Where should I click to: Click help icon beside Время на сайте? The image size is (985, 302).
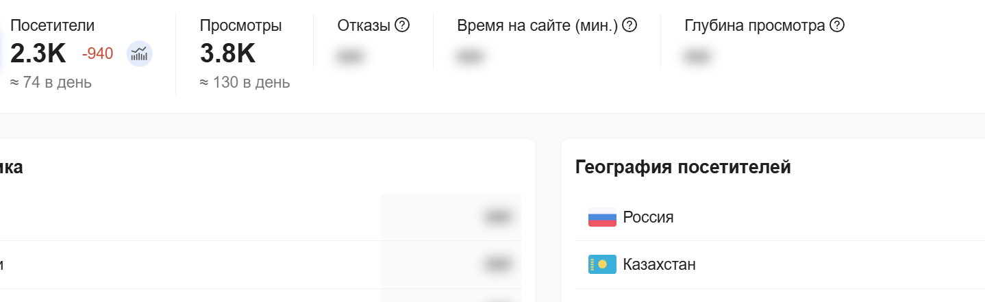tap(629, 26)
